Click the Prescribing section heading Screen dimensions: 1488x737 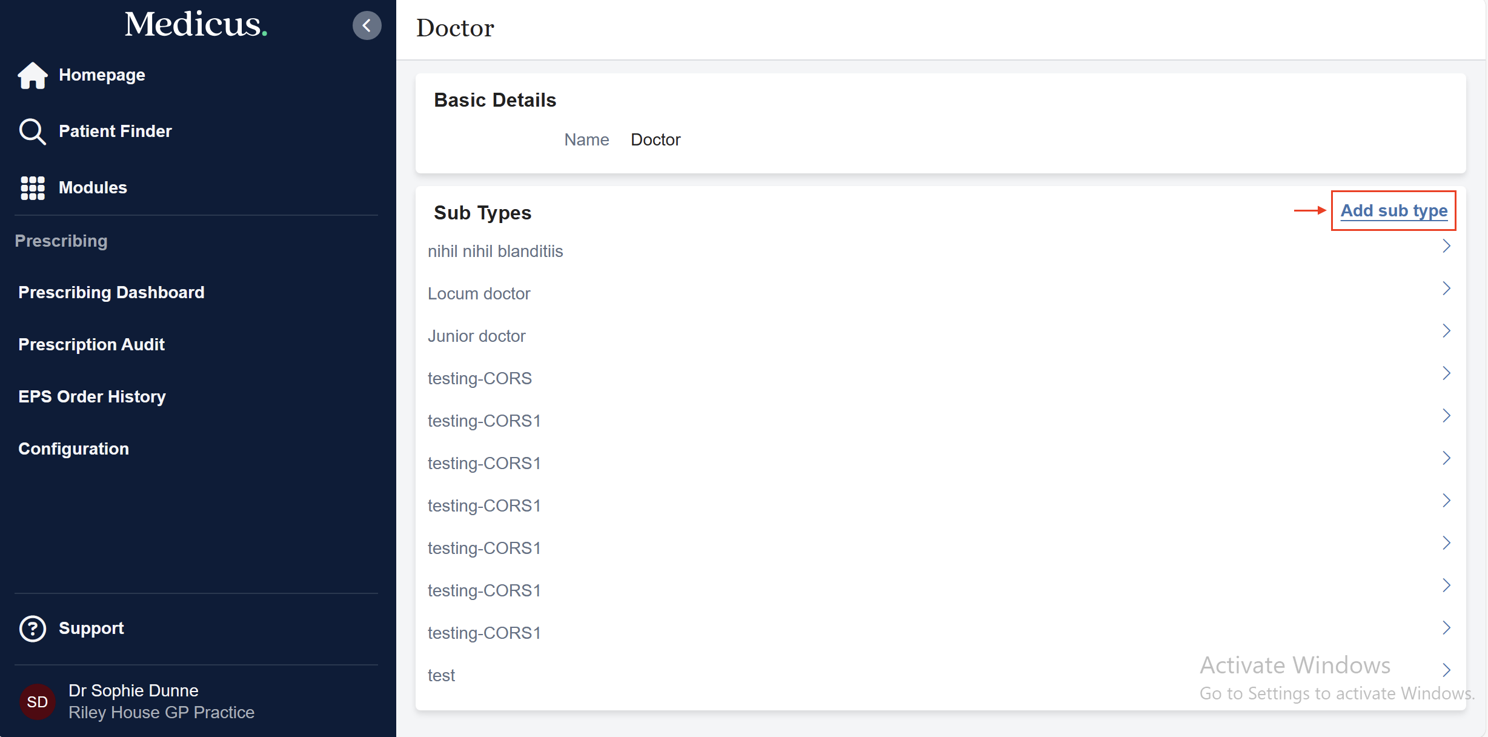pyautogui.click(x=61, y=241)
